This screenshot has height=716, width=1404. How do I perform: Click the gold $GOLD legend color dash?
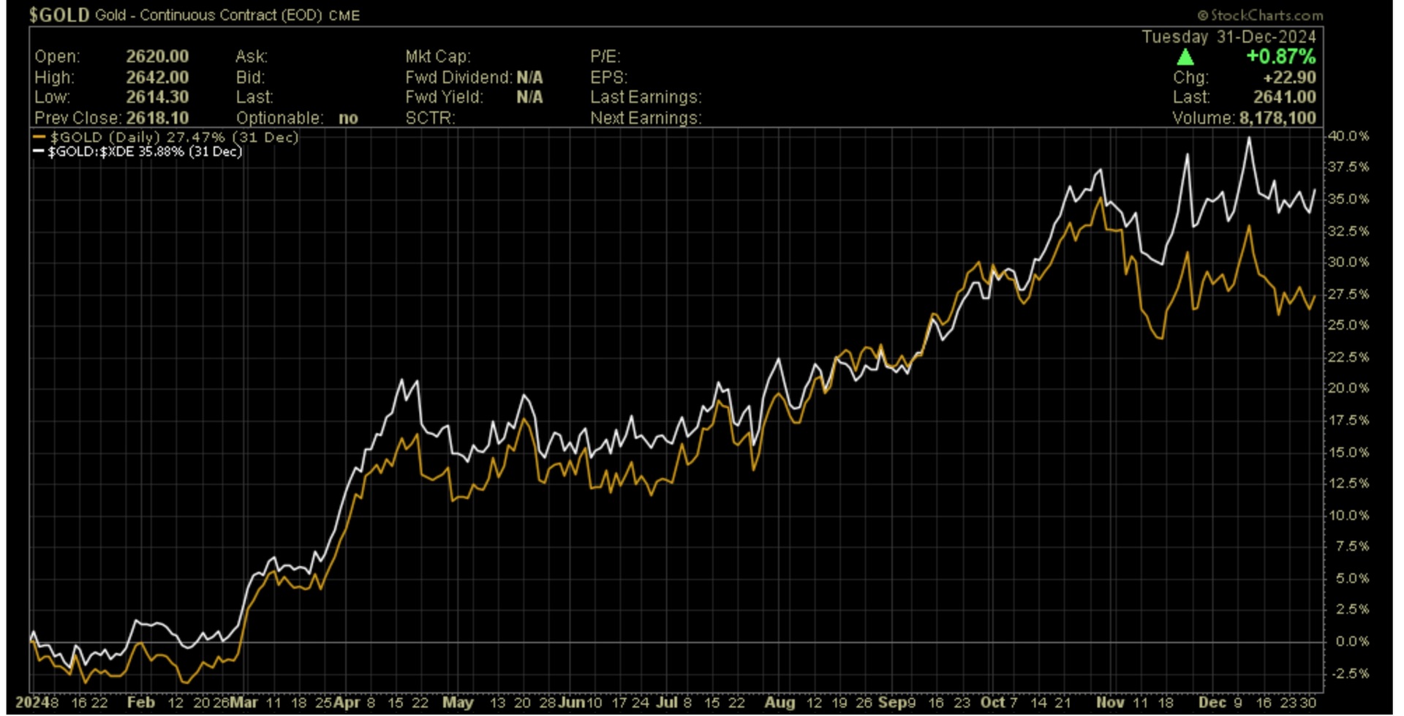click(x=39, y=137)
